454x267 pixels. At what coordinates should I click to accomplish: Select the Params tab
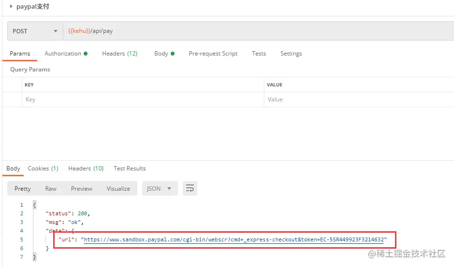(20, 54)
